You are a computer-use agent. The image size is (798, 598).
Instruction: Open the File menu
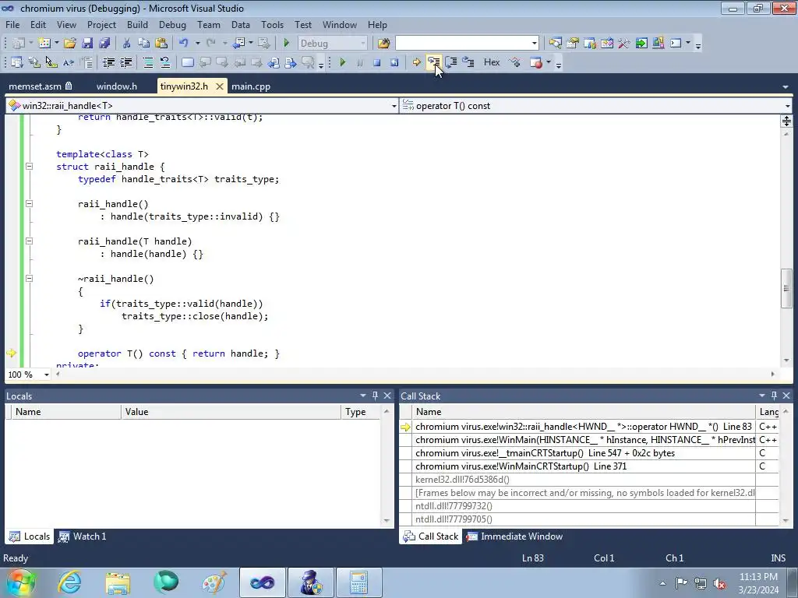tap(12, 24)
